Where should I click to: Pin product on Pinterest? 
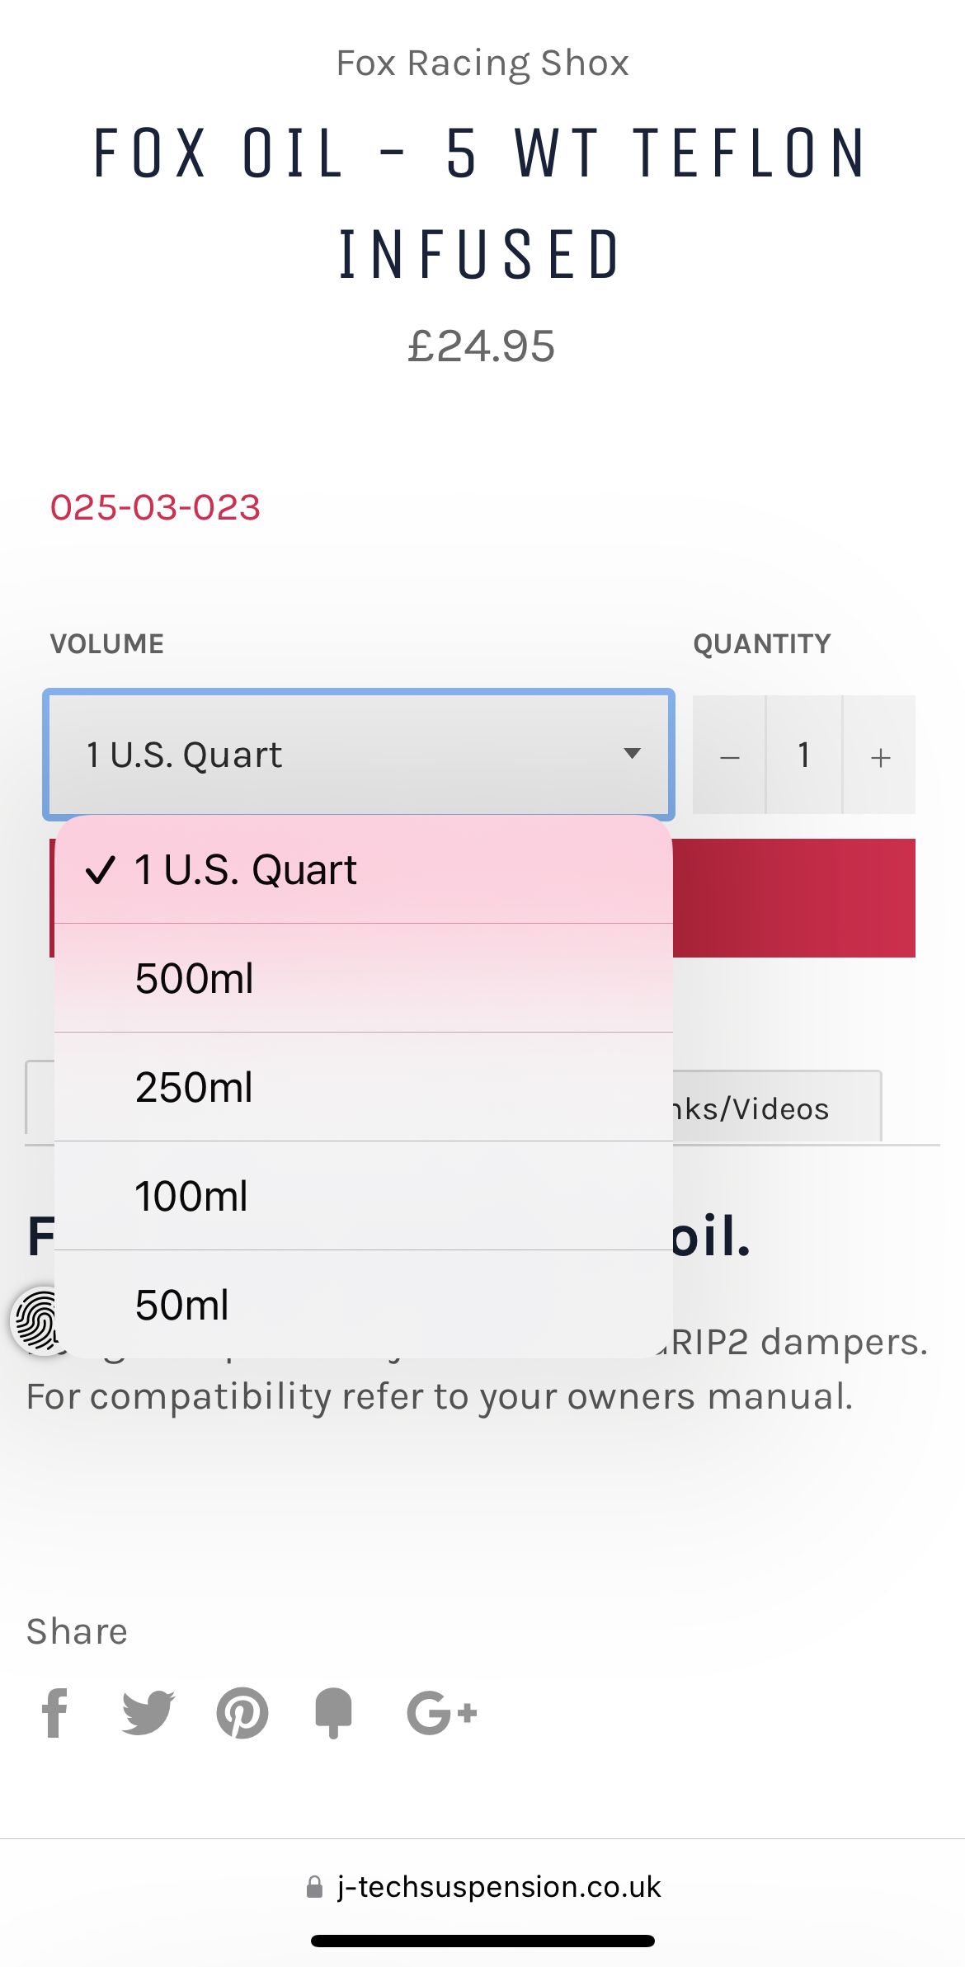pos(242,1713)
